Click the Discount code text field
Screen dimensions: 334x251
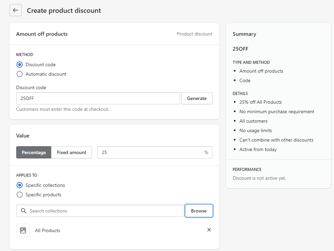coord(98,98)
